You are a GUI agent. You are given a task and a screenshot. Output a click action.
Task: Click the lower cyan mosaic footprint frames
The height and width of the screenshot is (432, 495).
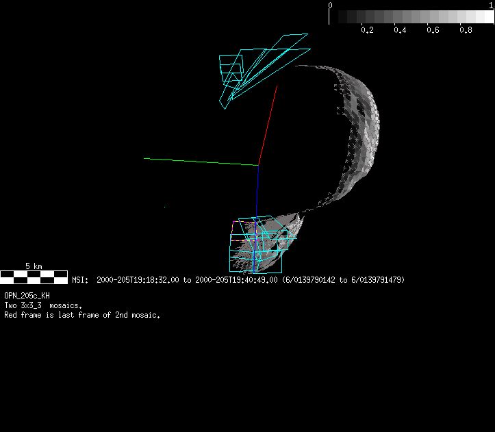pos(257,245)
